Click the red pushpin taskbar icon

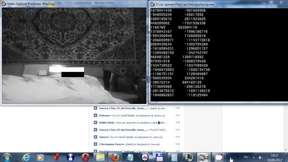57,157
